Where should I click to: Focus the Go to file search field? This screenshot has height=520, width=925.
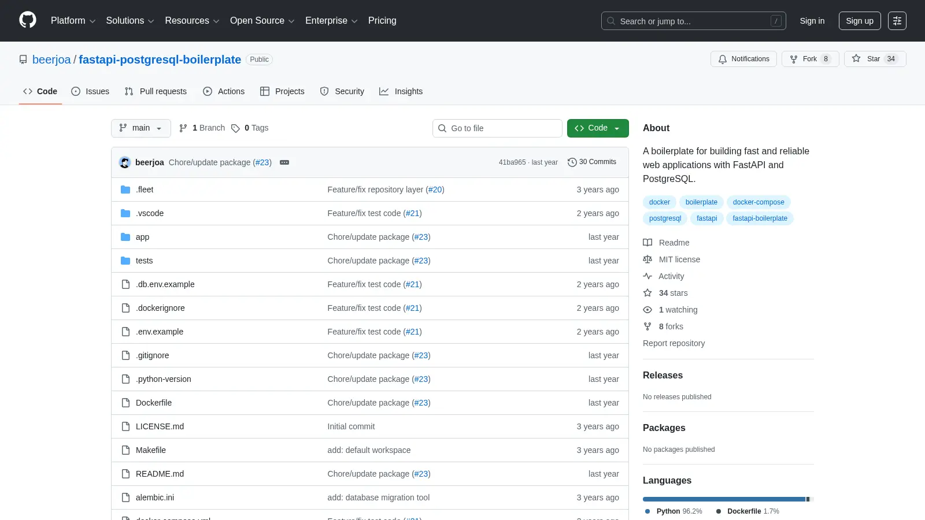[497, 128]
